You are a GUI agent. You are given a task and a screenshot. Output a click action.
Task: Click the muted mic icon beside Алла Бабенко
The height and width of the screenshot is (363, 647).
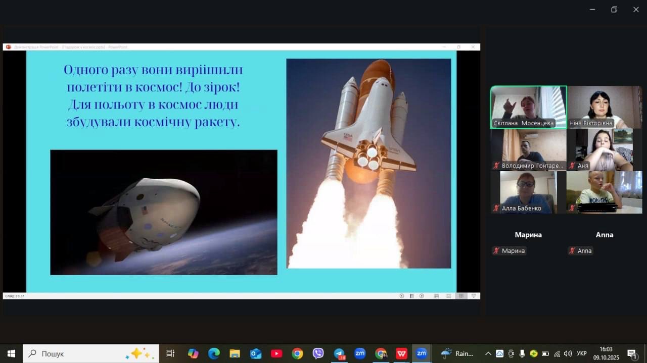[496, 209]
